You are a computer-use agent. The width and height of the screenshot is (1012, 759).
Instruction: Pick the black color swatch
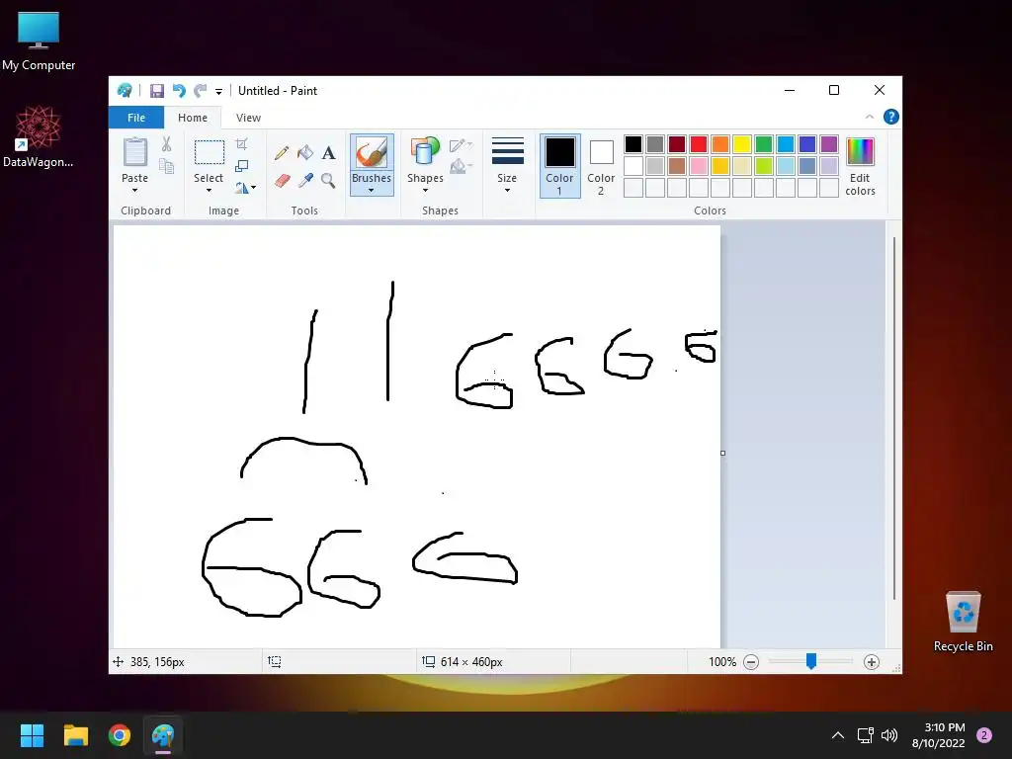pyautogui.click(x=633, y=144)
